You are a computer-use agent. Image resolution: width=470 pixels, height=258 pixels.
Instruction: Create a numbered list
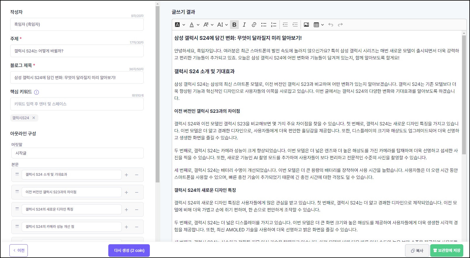point(274,25)
